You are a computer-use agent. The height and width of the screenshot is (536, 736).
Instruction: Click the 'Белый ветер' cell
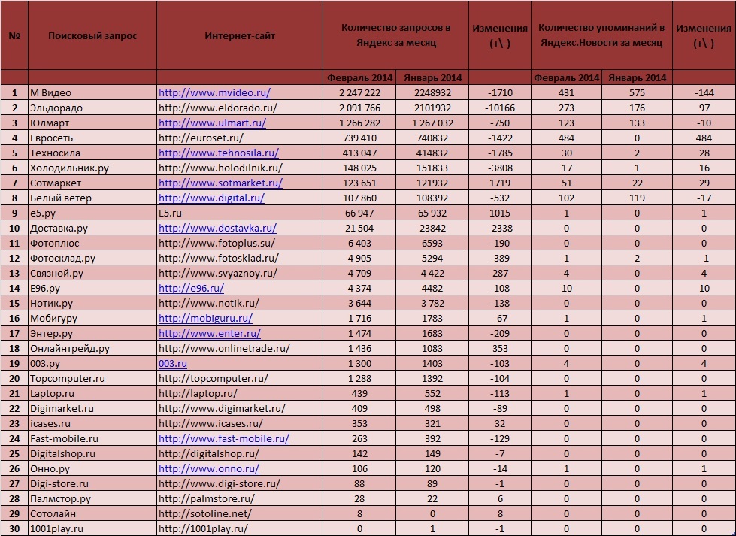(x=92, y=198)
